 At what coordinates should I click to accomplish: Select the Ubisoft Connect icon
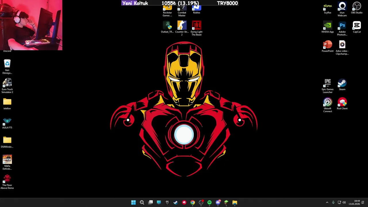click(x=327, y=105)
